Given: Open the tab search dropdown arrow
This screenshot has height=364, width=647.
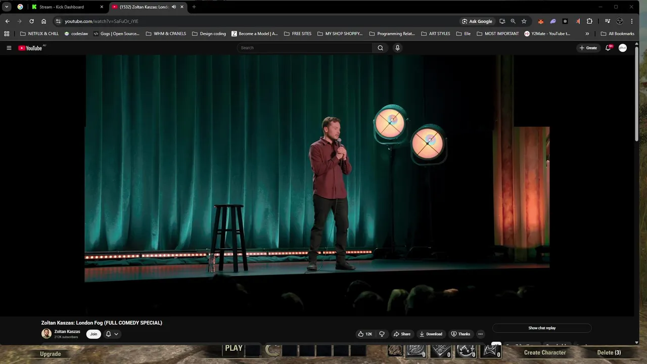Looking at the screenshot, I should pyautogui.click(x=7, y=7).
